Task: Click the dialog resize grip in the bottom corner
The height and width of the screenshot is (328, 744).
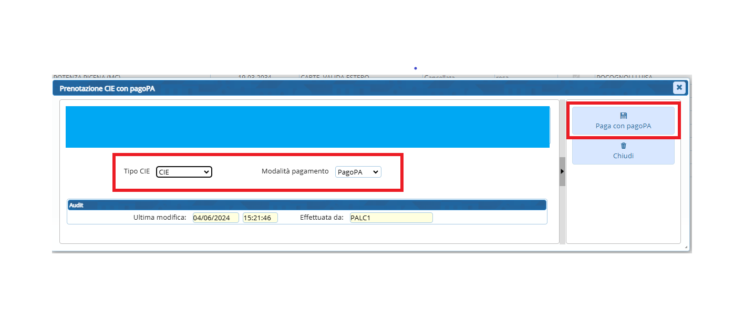Action: pyautogui.click(x=685, y=247)
